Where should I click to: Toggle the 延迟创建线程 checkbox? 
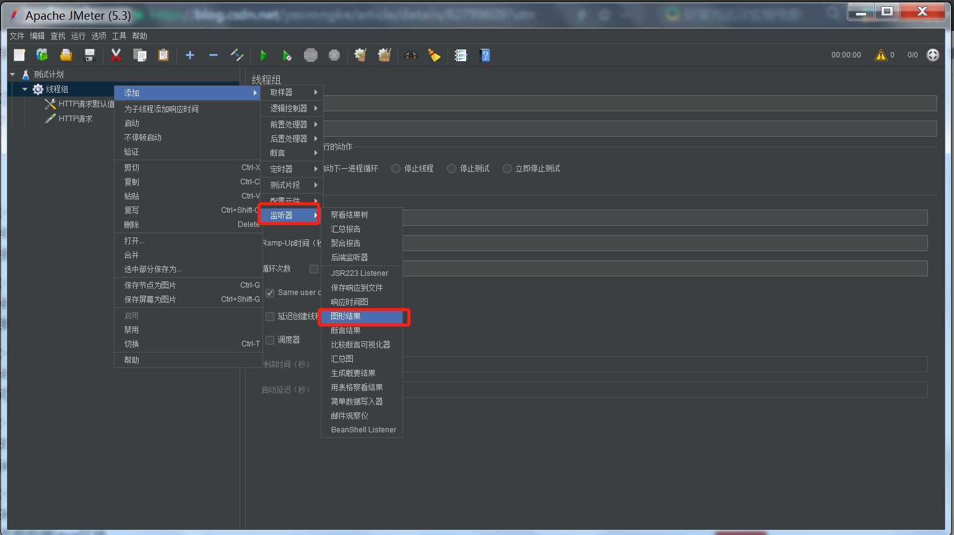click(x=270, y=316)
